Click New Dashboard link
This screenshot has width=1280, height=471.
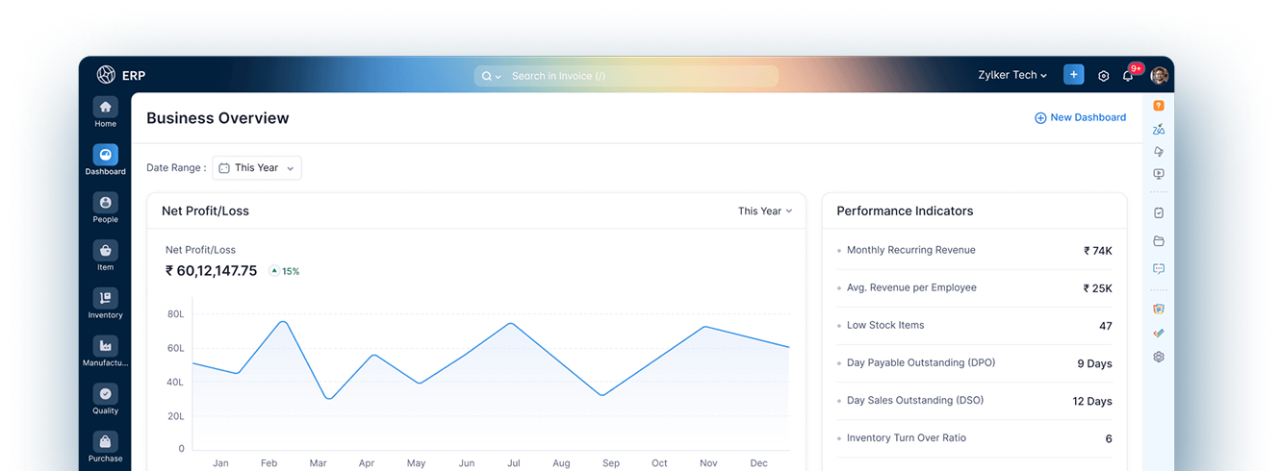1080,117
